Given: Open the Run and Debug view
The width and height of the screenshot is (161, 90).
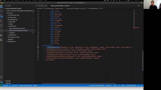Looking at the screenshot, I should click(1, 21).
